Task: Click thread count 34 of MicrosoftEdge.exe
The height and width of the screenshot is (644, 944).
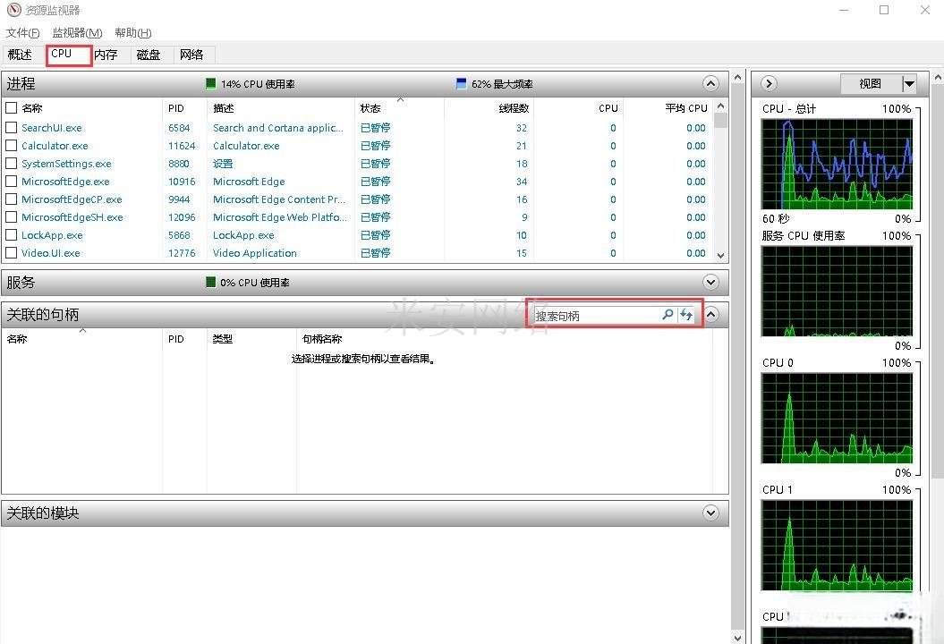Action: tap(522, 182)
